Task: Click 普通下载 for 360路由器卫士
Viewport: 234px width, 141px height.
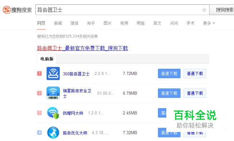Action: point(195,74)
